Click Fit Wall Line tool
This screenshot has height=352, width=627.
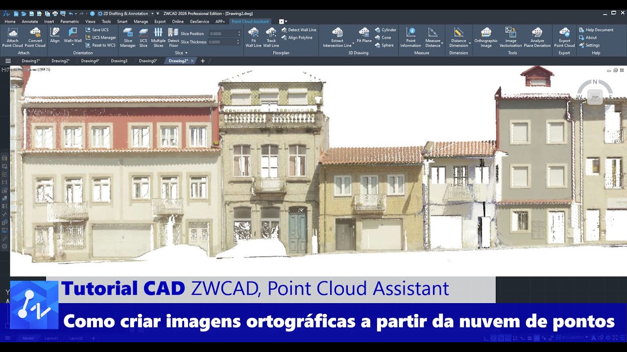[253, 37]
